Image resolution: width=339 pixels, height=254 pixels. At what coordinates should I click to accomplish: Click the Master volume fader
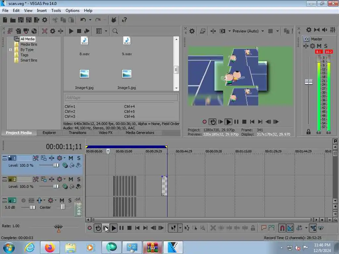309,82
